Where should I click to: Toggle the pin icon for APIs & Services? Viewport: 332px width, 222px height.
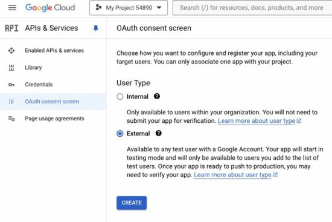pyautogui.click(x=96, y=28)
